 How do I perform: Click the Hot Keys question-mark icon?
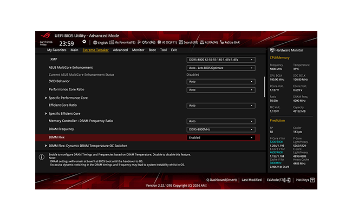click(x=312, y=180)
